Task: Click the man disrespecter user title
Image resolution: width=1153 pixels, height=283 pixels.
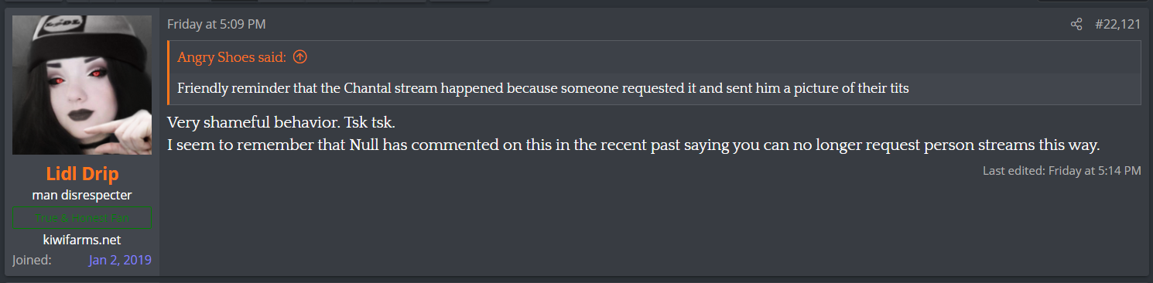Action: (x=82, y=195)
